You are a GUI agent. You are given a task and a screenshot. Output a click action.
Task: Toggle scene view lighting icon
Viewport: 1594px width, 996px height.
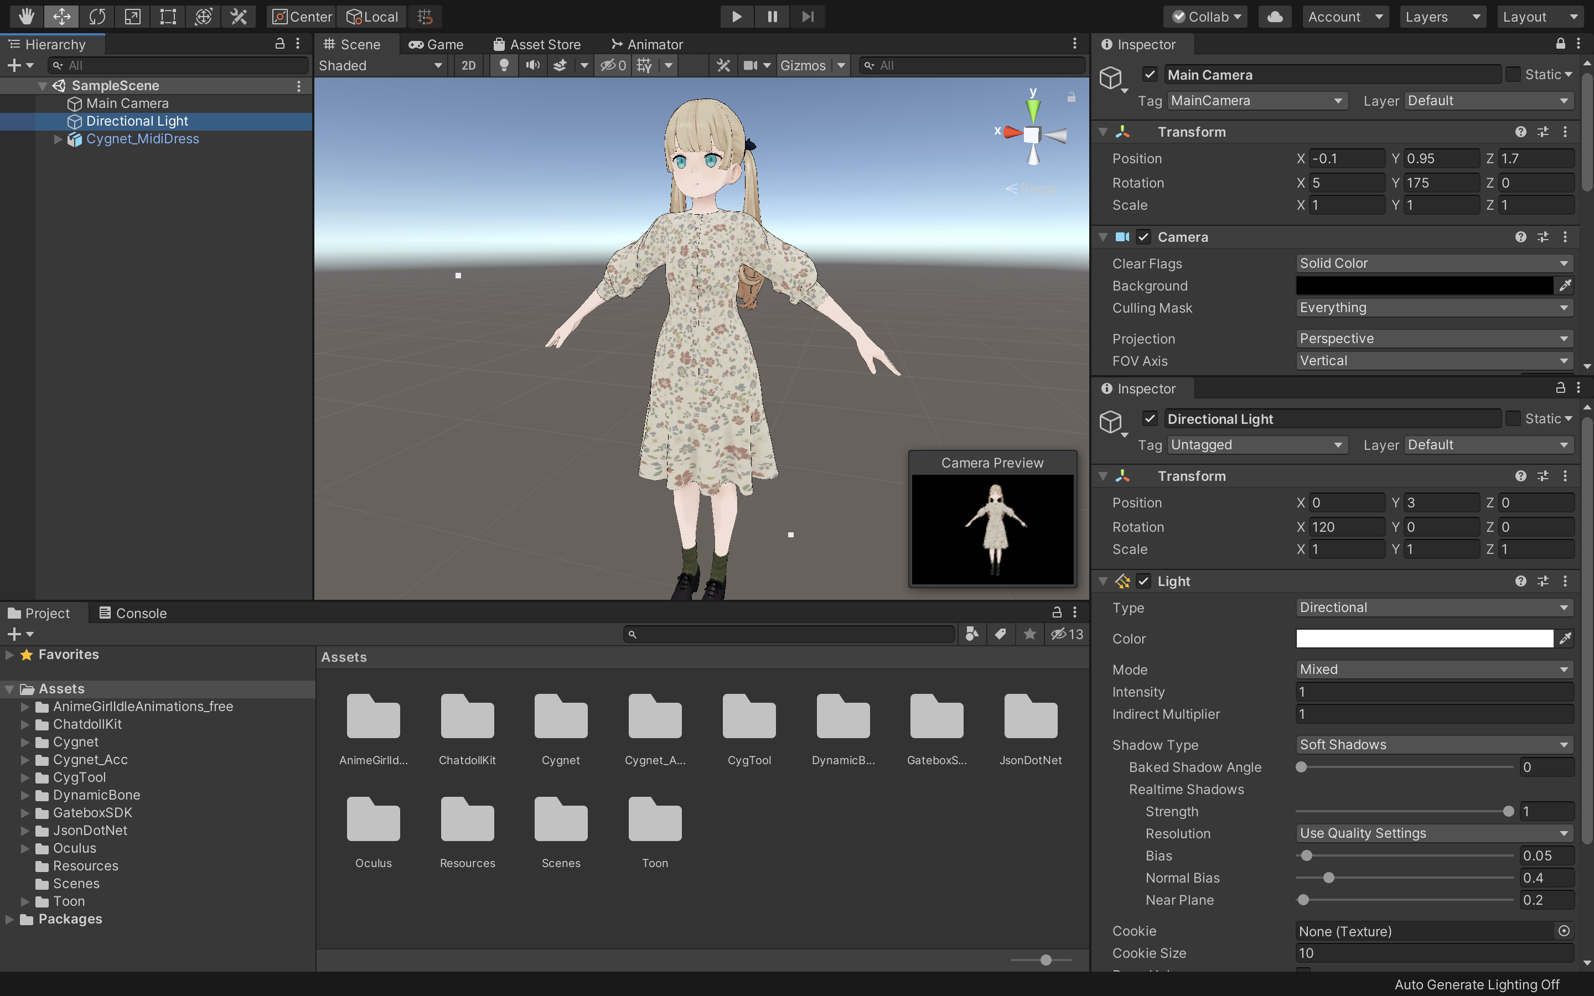tap(503, 65)
